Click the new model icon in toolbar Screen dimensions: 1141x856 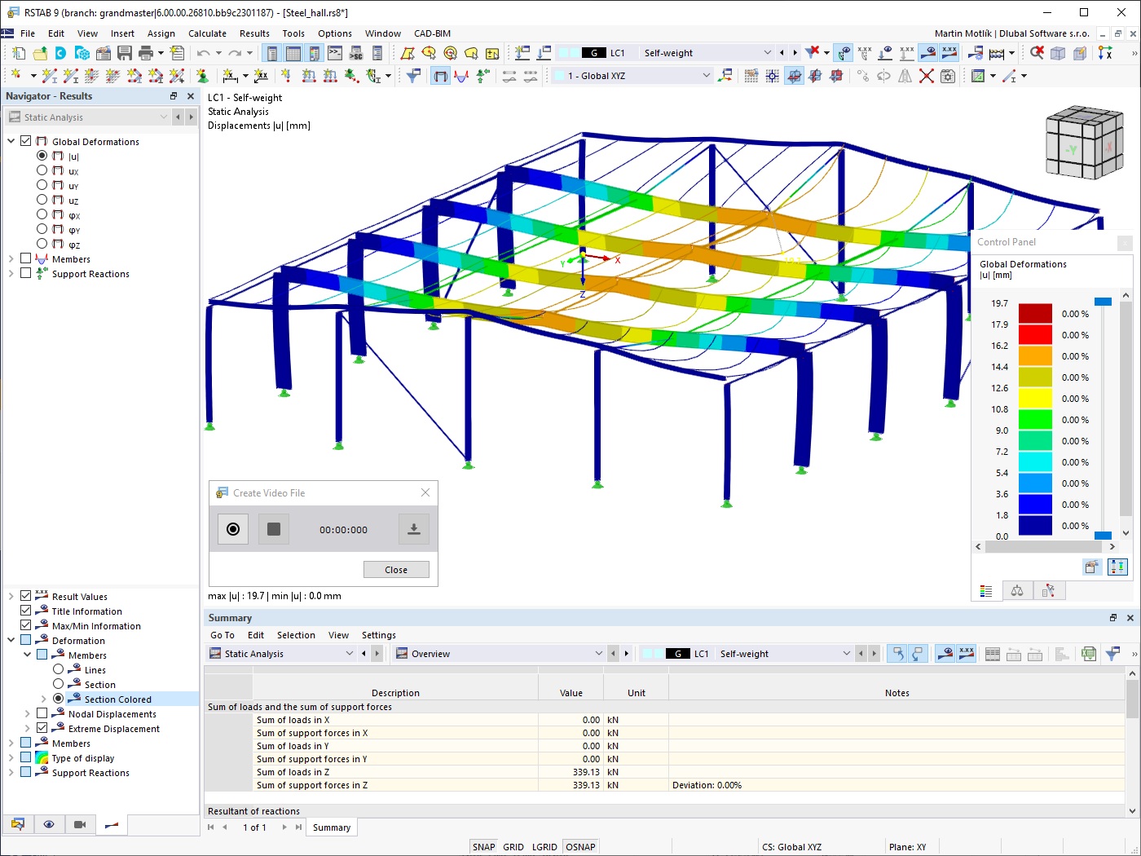click(19, 53)
